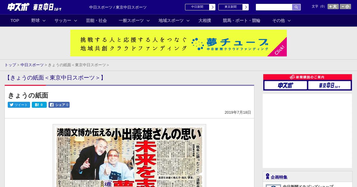Open サッカー menu item
Screen dimensions: 357x187
63,20
